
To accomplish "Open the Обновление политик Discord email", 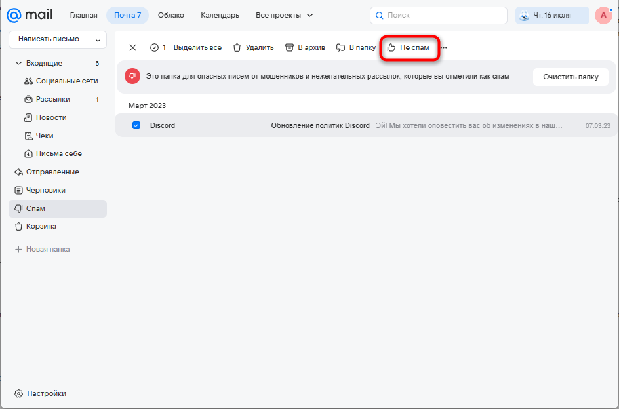I will click(320, 125).
